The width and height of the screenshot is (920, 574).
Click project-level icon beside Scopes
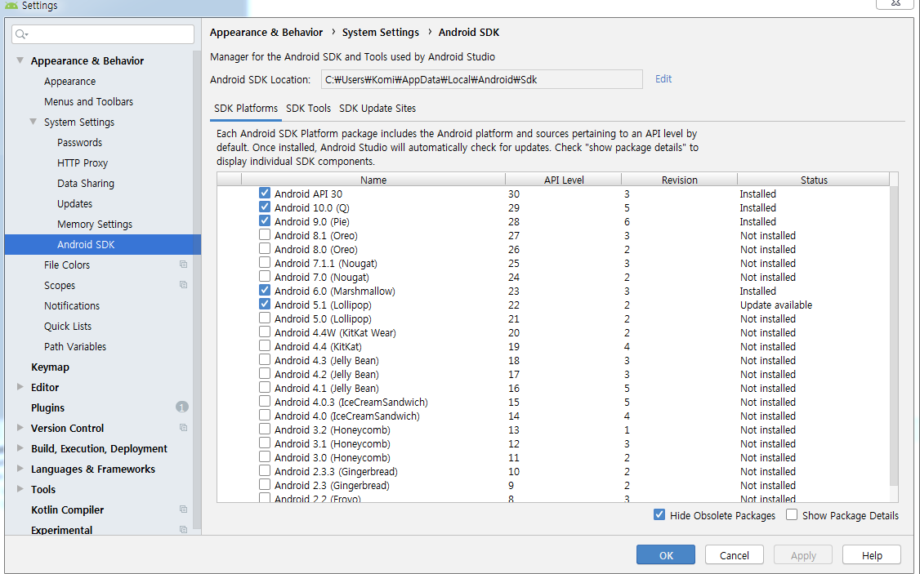pos(184,285)
